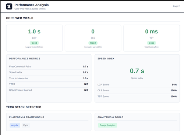The image size is (184, 135).
Task: Select the Fly.io platform tag
Action: point(26,125)
